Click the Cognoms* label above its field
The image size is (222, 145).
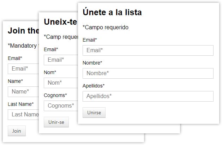55,95
